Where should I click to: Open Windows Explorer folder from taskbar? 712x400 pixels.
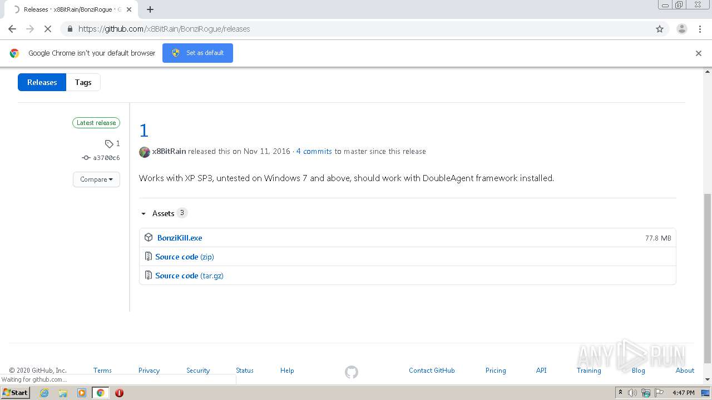tap(63, 393)
